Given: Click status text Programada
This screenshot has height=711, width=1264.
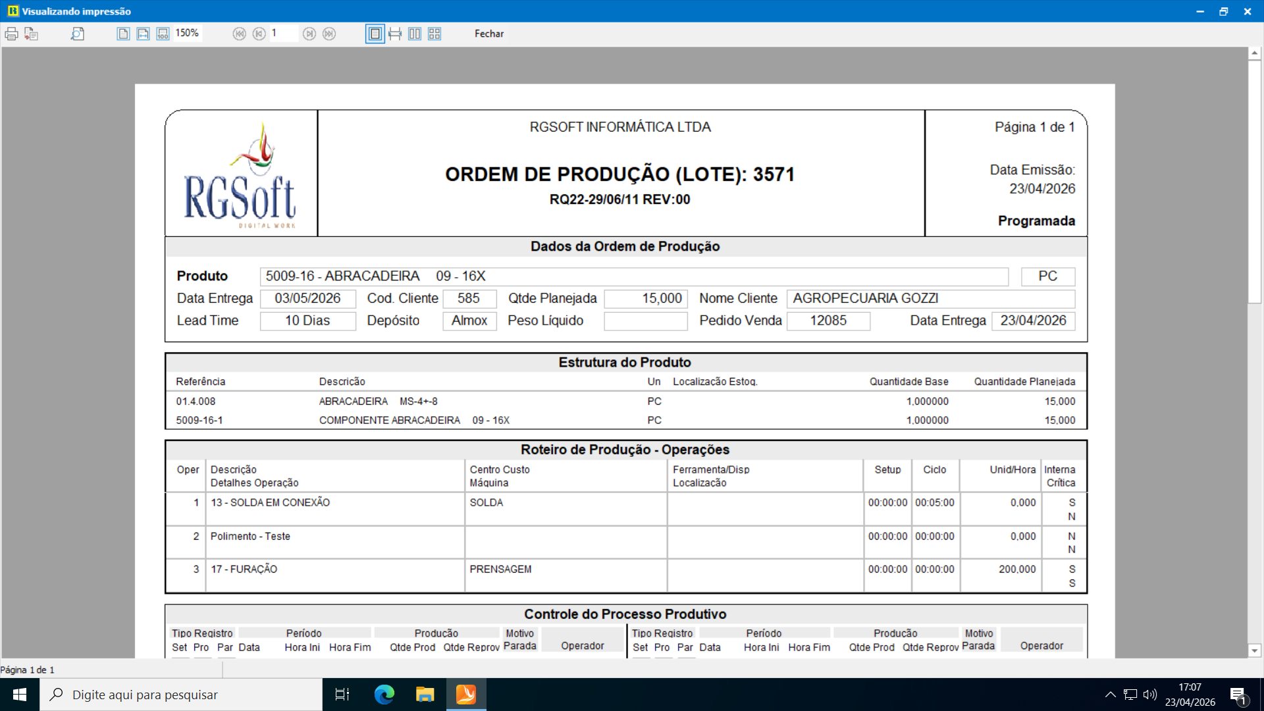Looking at the screenshot, I should (x=1036, y=221).
